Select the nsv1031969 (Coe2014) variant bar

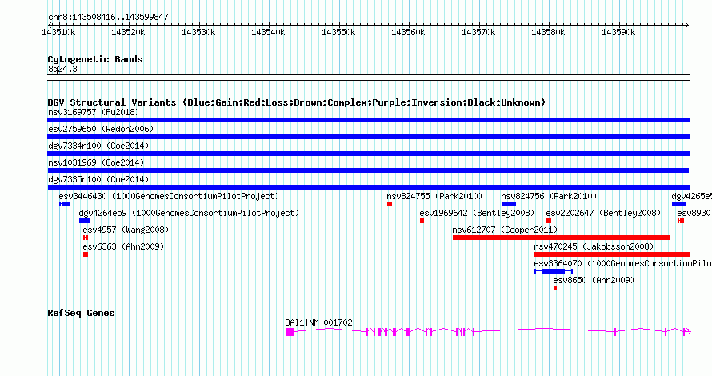pyautogui.click(x=368, y=170)
